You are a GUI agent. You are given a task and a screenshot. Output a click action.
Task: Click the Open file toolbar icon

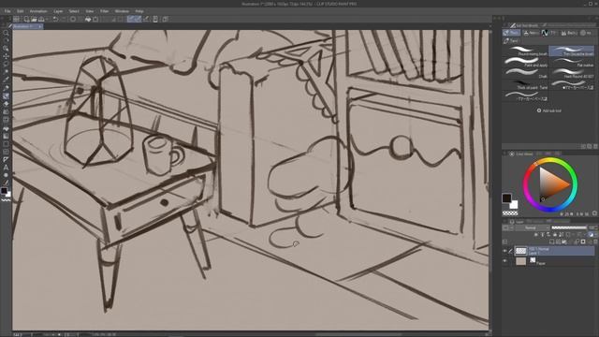pyautogui.click(x=34, y=19)
